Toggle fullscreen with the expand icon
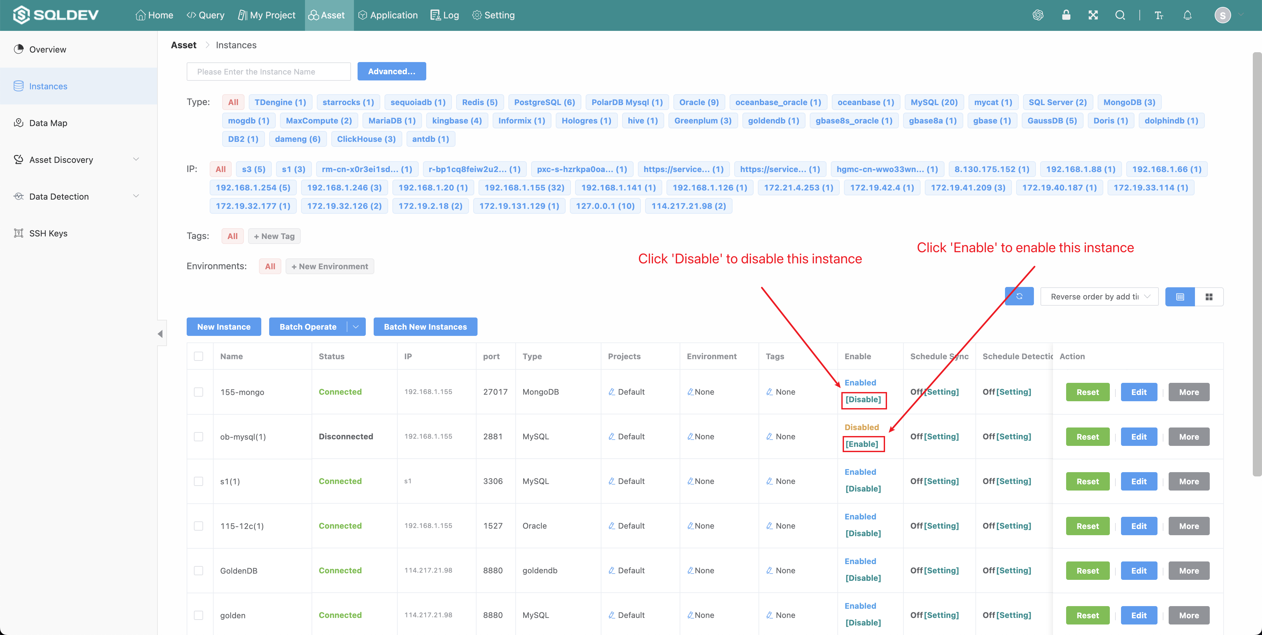Image resolution: width=1262 pixels, height=635 pixels. [x=1093, y=15]
